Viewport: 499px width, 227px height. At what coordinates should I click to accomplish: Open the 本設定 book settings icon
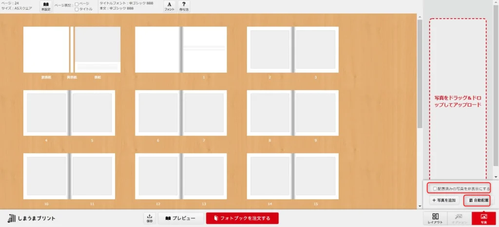[x=46, y=6]
